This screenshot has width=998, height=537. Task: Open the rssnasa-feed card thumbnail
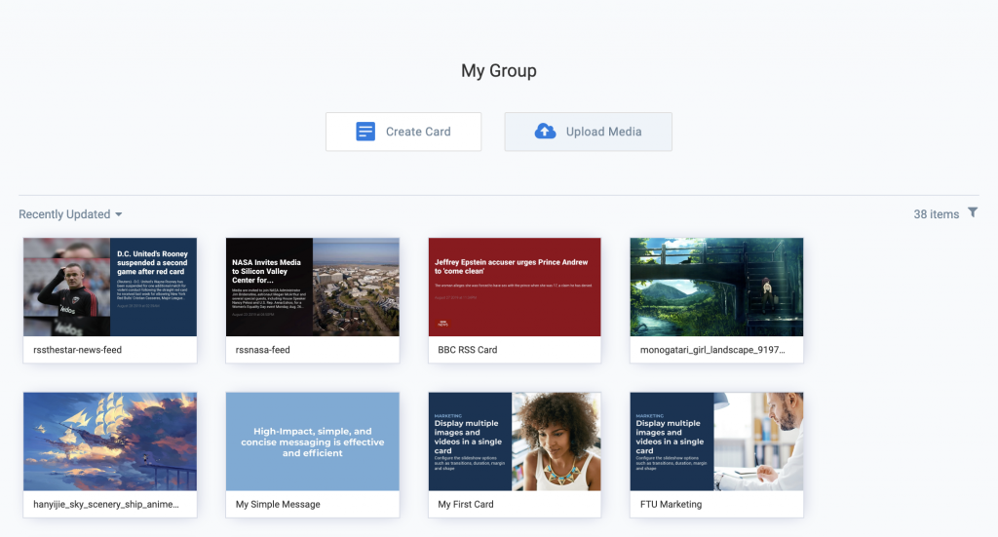pos(313,287)
